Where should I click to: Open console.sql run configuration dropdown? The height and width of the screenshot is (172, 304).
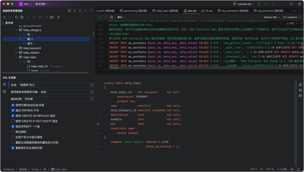pos(243,4)
